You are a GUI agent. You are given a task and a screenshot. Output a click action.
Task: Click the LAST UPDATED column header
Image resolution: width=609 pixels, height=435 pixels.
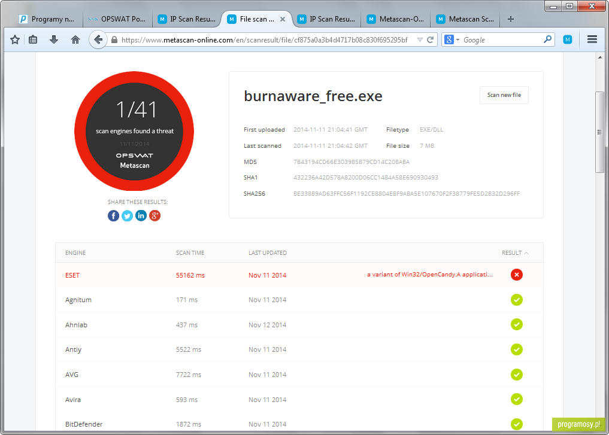(x=268, y=253)
